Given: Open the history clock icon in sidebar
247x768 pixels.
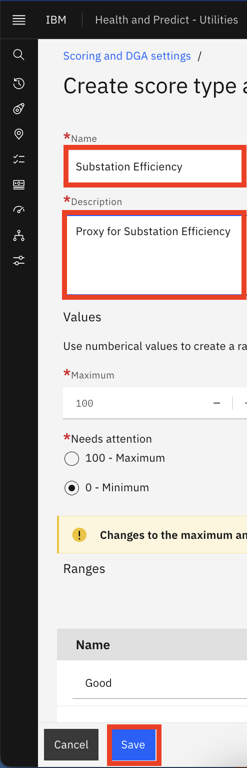Looking at the screenshot, I should [19, 83].
